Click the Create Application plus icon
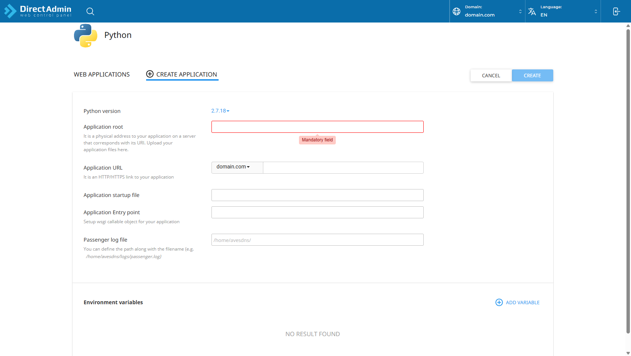The image size is (631, 356). pyautogui.click(x=150, y=74)
